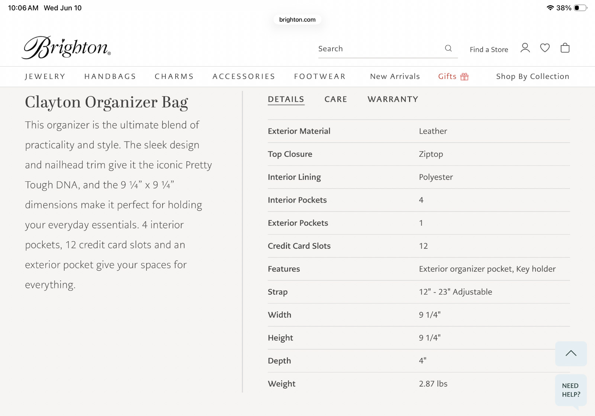This screenshot has width=595, height=416.
Task: Click the Ziptop value
Action: (x=431, y=154)
